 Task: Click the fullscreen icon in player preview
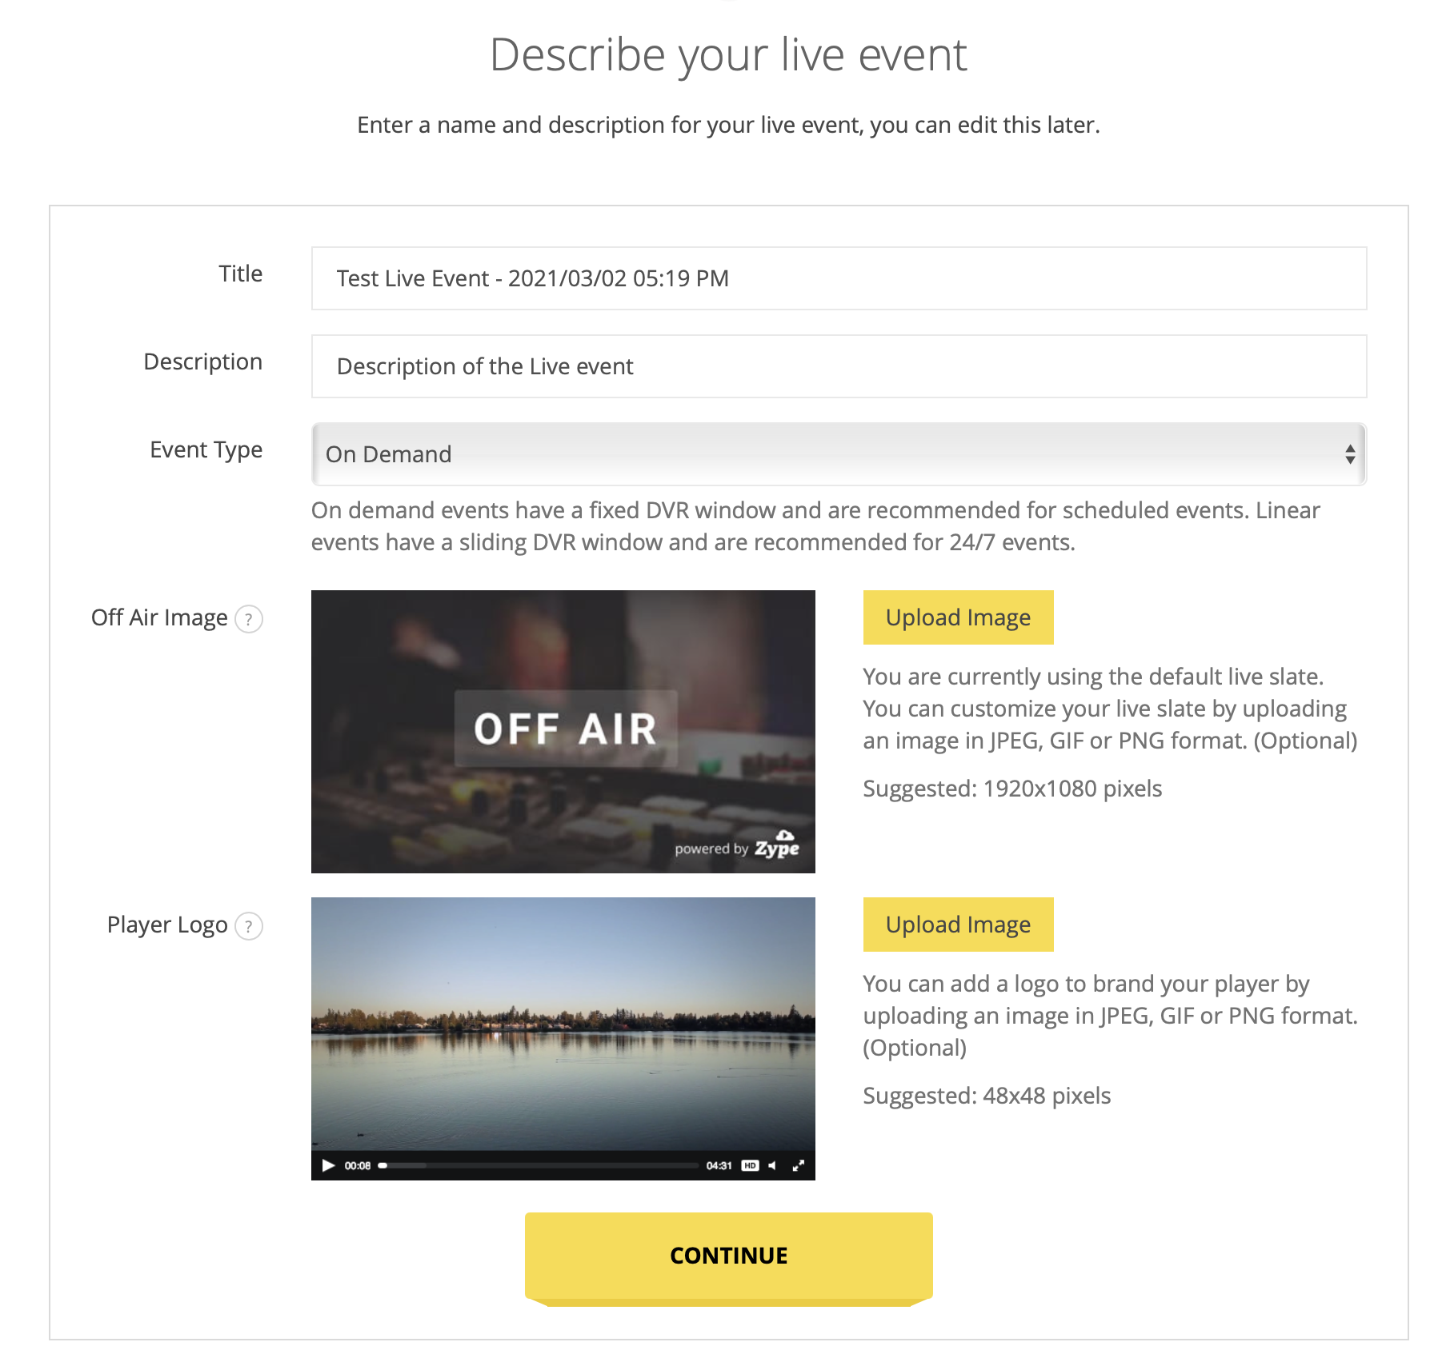click(798, 1165)
